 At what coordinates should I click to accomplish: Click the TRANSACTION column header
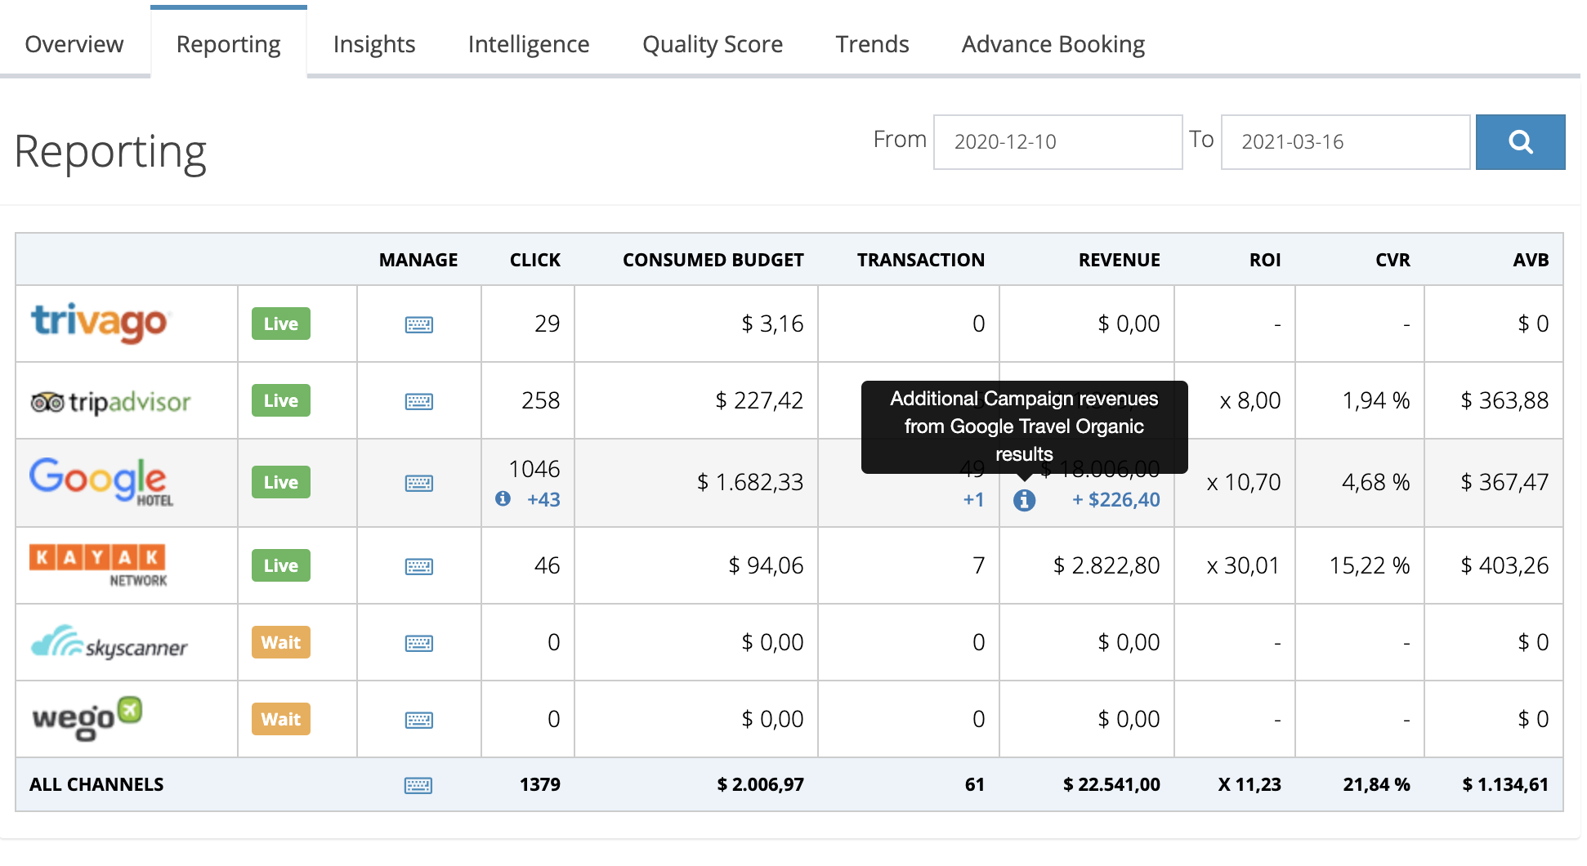coord(921,260)
